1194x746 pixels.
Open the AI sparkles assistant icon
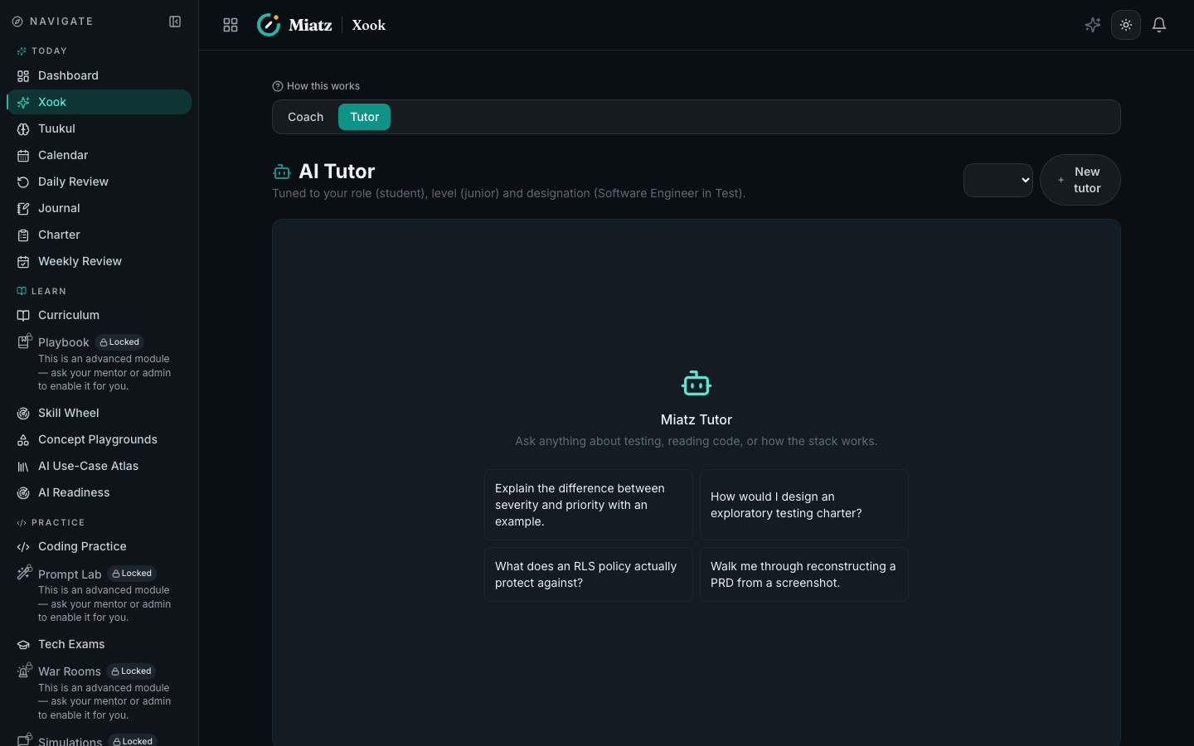pyautogui.click(x=1093, y=25)
